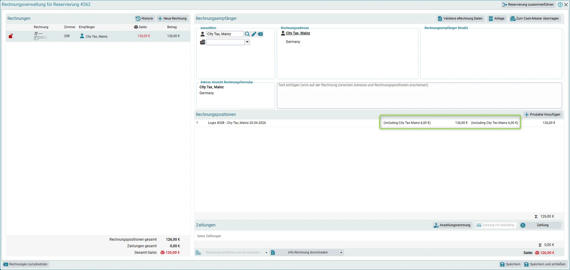The height and width of the screenshot is (270, 570).
Task: Click Validiere eRechnung Daten
Action: point(460,18)
